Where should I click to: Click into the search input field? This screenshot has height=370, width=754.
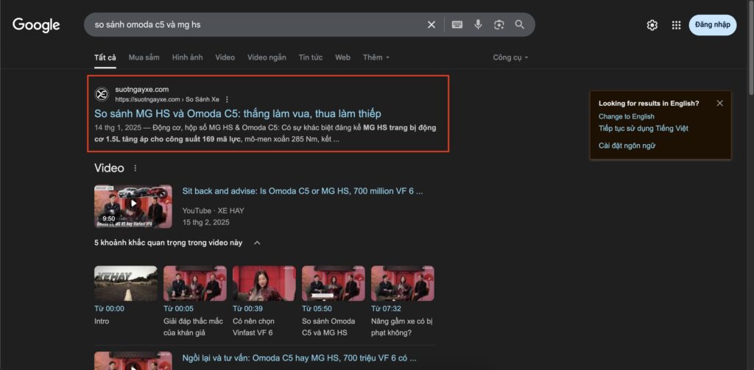coord(257,24)
